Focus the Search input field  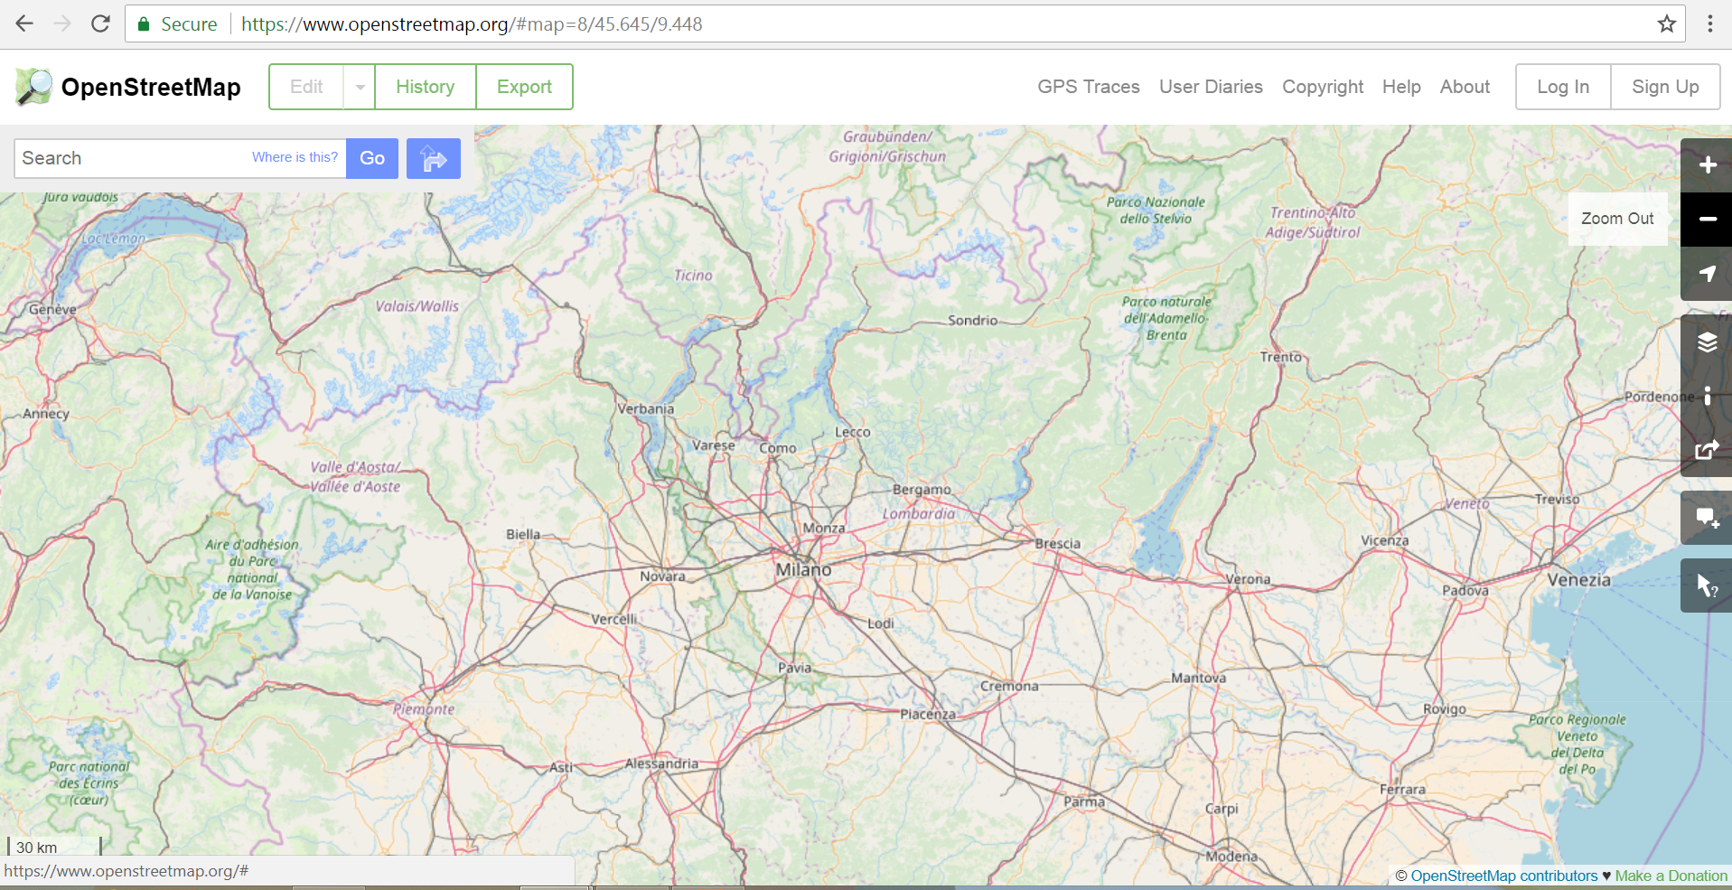[x=131, y=159]
